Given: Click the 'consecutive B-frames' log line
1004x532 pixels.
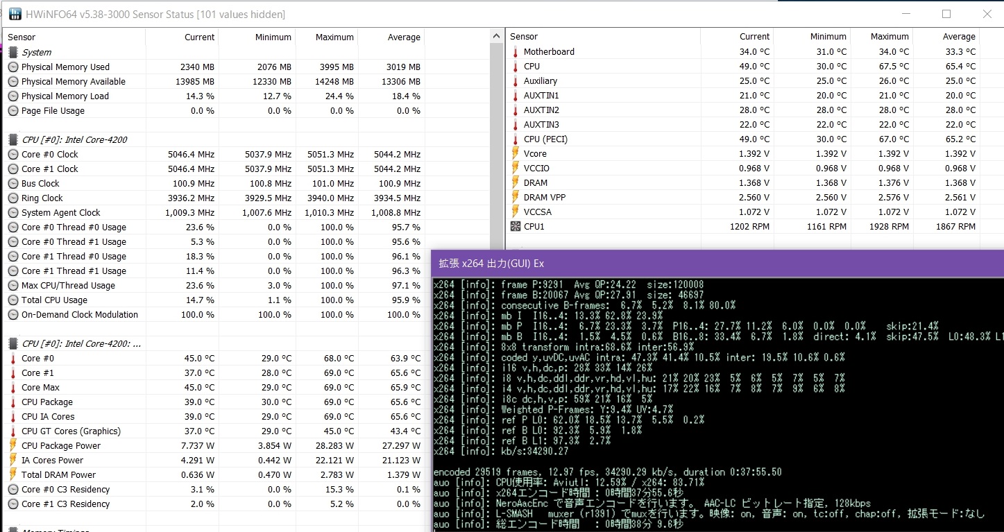Looking at the screenshot, I should coord(584,305).
